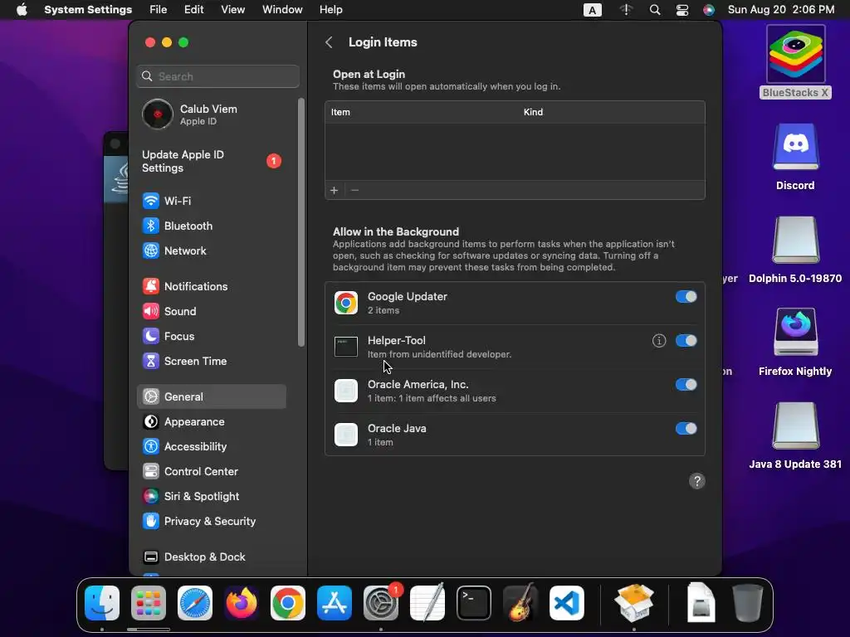The height and width of the screenshot is (637, 850).
Task: Launch GarageBand from the Dock
Action: point(520,603)
